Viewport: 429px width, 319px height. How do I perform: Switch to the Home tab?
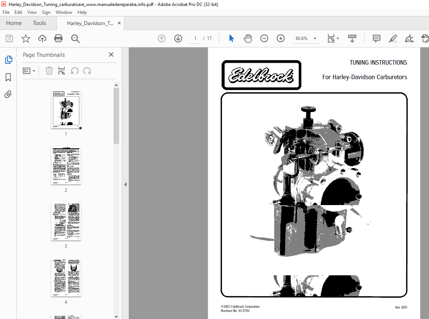(14, 23)
